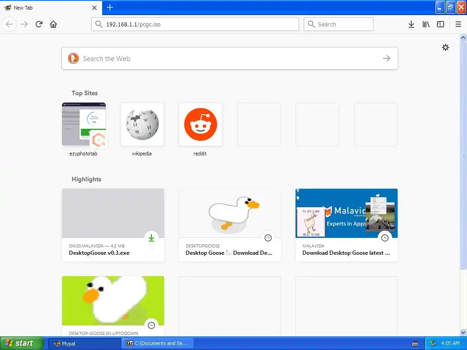Open the DESKTOP-GOOSE.EN.UPTODOWN highlight card
Screen dimensions: 467x350
[113, 307]
